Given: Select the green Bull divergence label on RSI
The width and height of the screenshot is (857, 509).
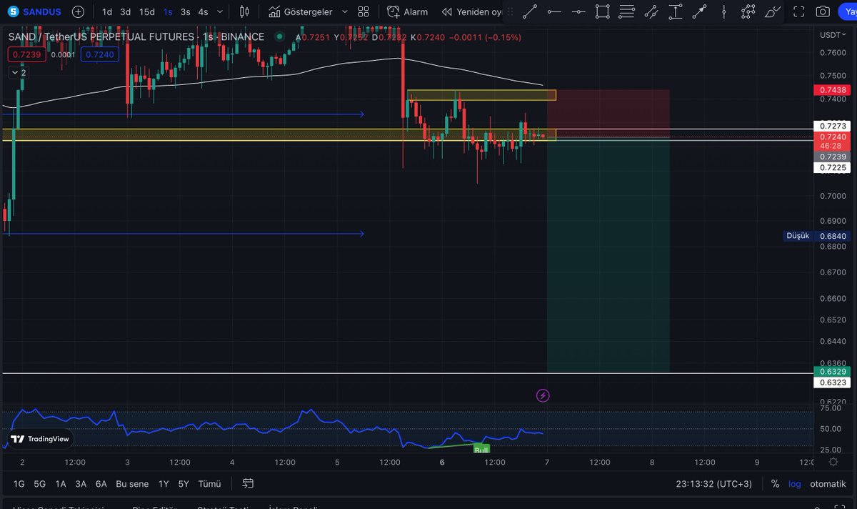Looking at the screenshot, I should [482, 450].
